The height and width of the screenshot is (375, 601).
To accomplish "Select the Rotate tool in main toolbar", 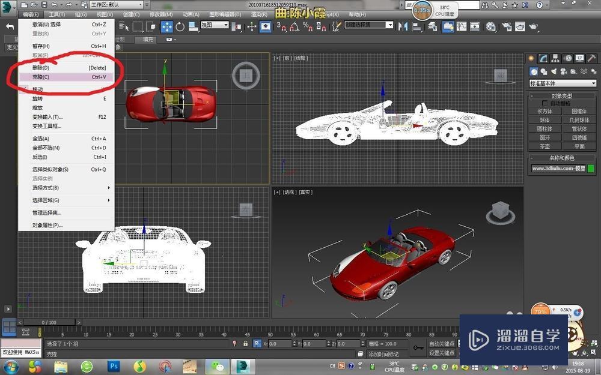I will (x=180, y=26).
